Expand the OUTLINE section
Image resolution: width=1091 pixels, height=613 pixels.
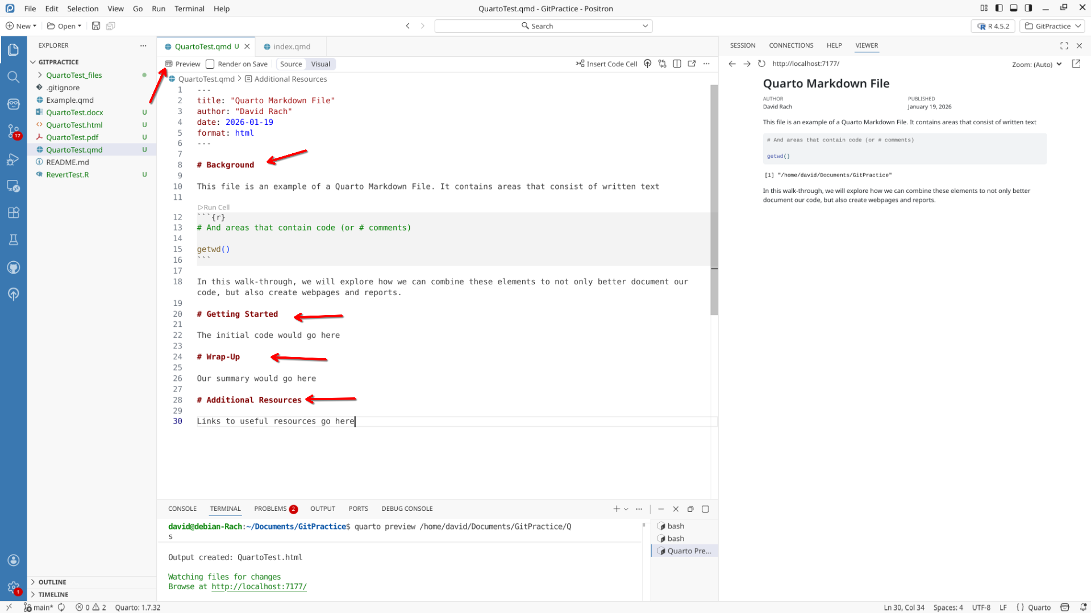52,582
